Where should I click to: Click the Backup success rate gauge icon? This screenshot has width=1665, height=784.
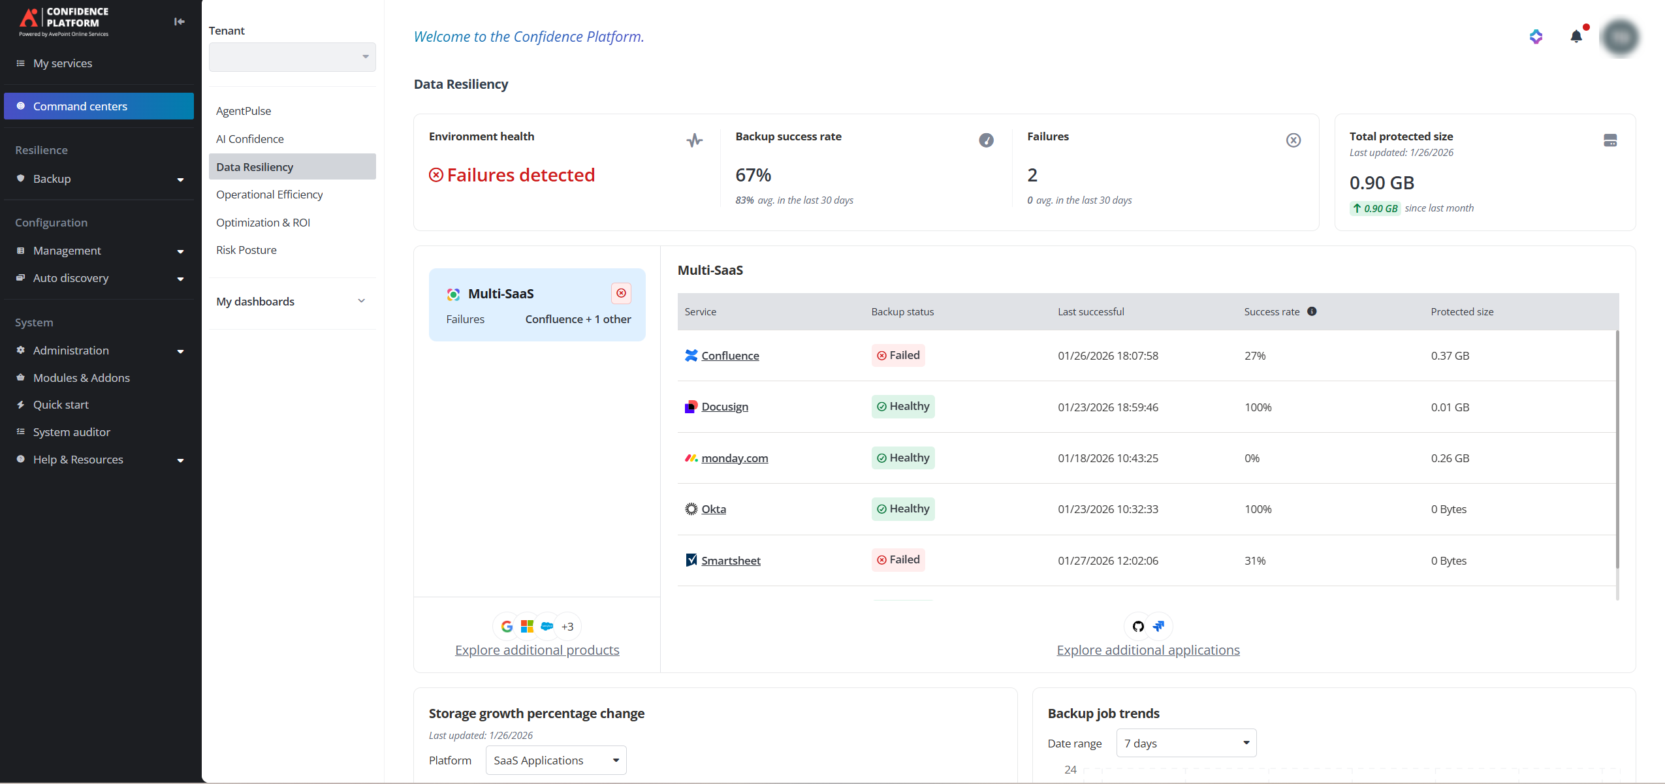986,140
